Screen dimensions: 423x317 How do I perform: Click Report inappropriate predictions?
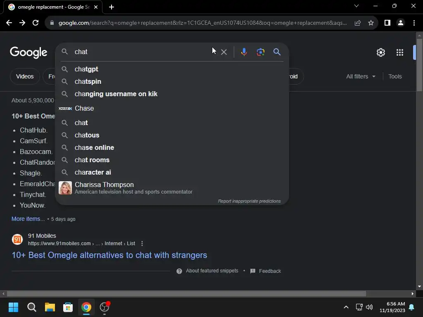point(249,201)
